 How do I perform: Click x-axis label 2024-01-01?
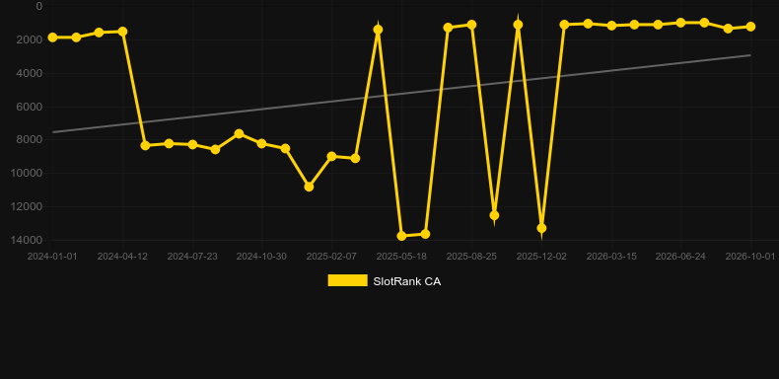[x=52, y=257]
